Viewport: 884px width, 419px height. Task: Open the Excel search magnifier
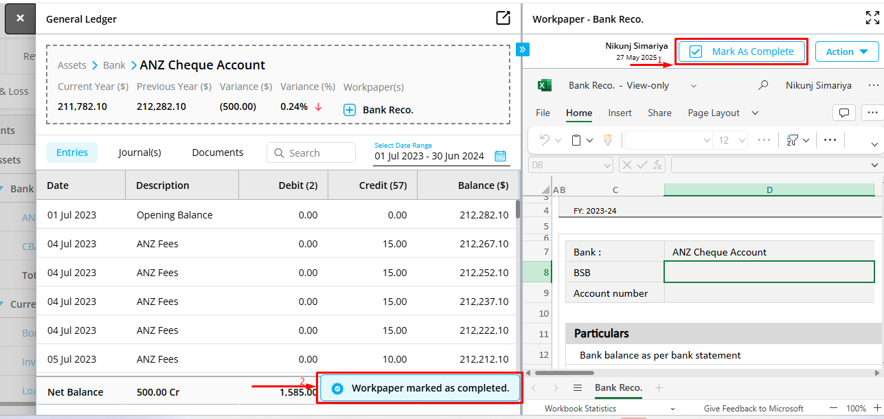763,85
